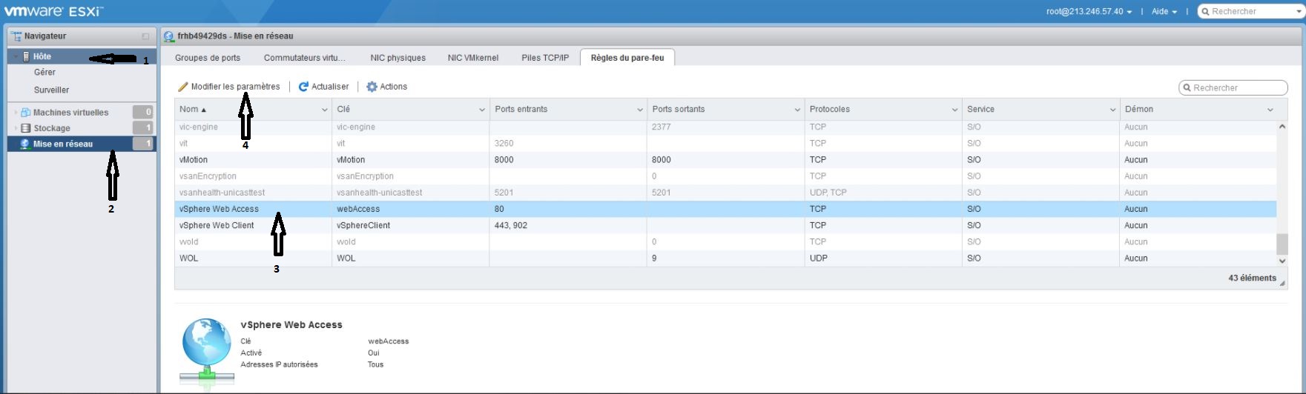Switch to NIC physiques tab
This screenshot has height=394, width=1306.
click(x=398, y=58)
